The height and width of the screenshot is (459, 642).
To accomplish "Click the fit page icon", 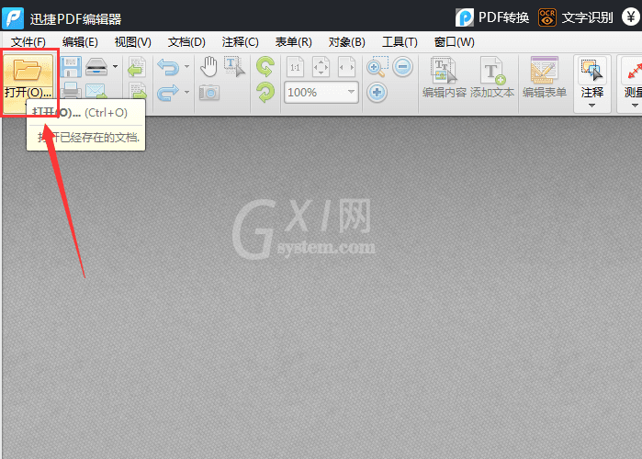I will pos(321,67).
